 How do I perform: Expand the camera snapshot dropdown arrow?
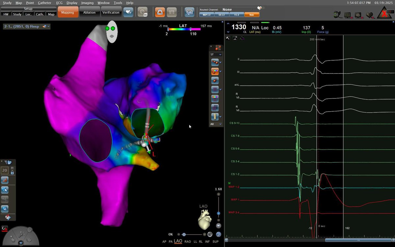click(x=178, y=12)
